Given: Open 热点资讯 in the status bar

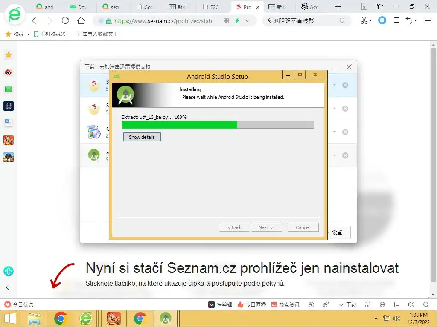Looking at the screenshot, I should pos(286,304).
